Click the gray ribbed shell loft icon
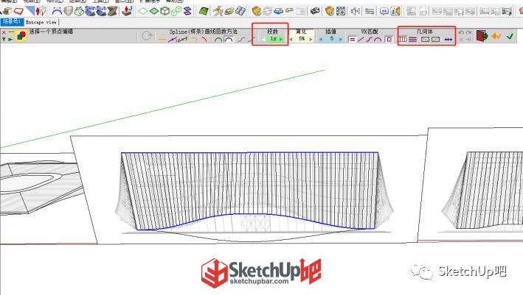The width and height of the screenshot is (523, 295). click(68, 11)
